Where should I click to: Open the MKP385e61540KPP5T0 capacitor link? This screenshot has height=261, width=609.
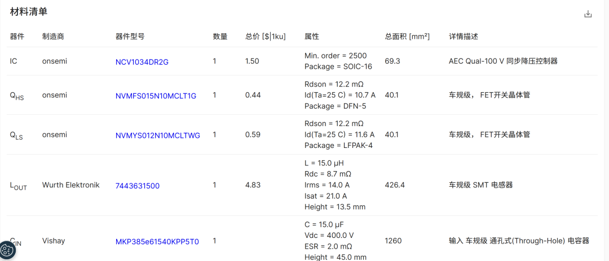click(x=157, y=242)
